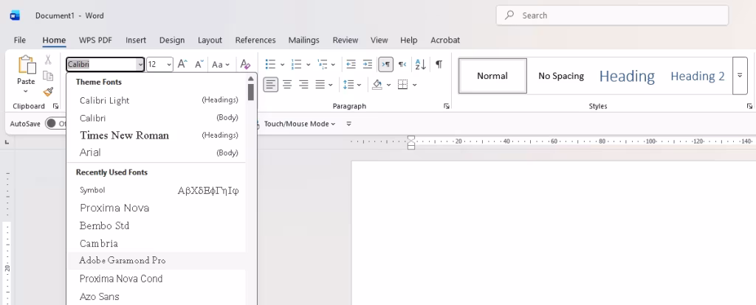
Task: Choose Times New Roman from font list
Action: coord(157,135)
